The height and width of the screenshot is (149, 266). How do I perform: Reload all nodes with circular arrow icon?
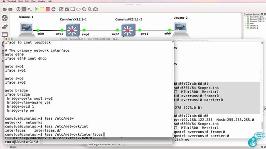(54, 9)
